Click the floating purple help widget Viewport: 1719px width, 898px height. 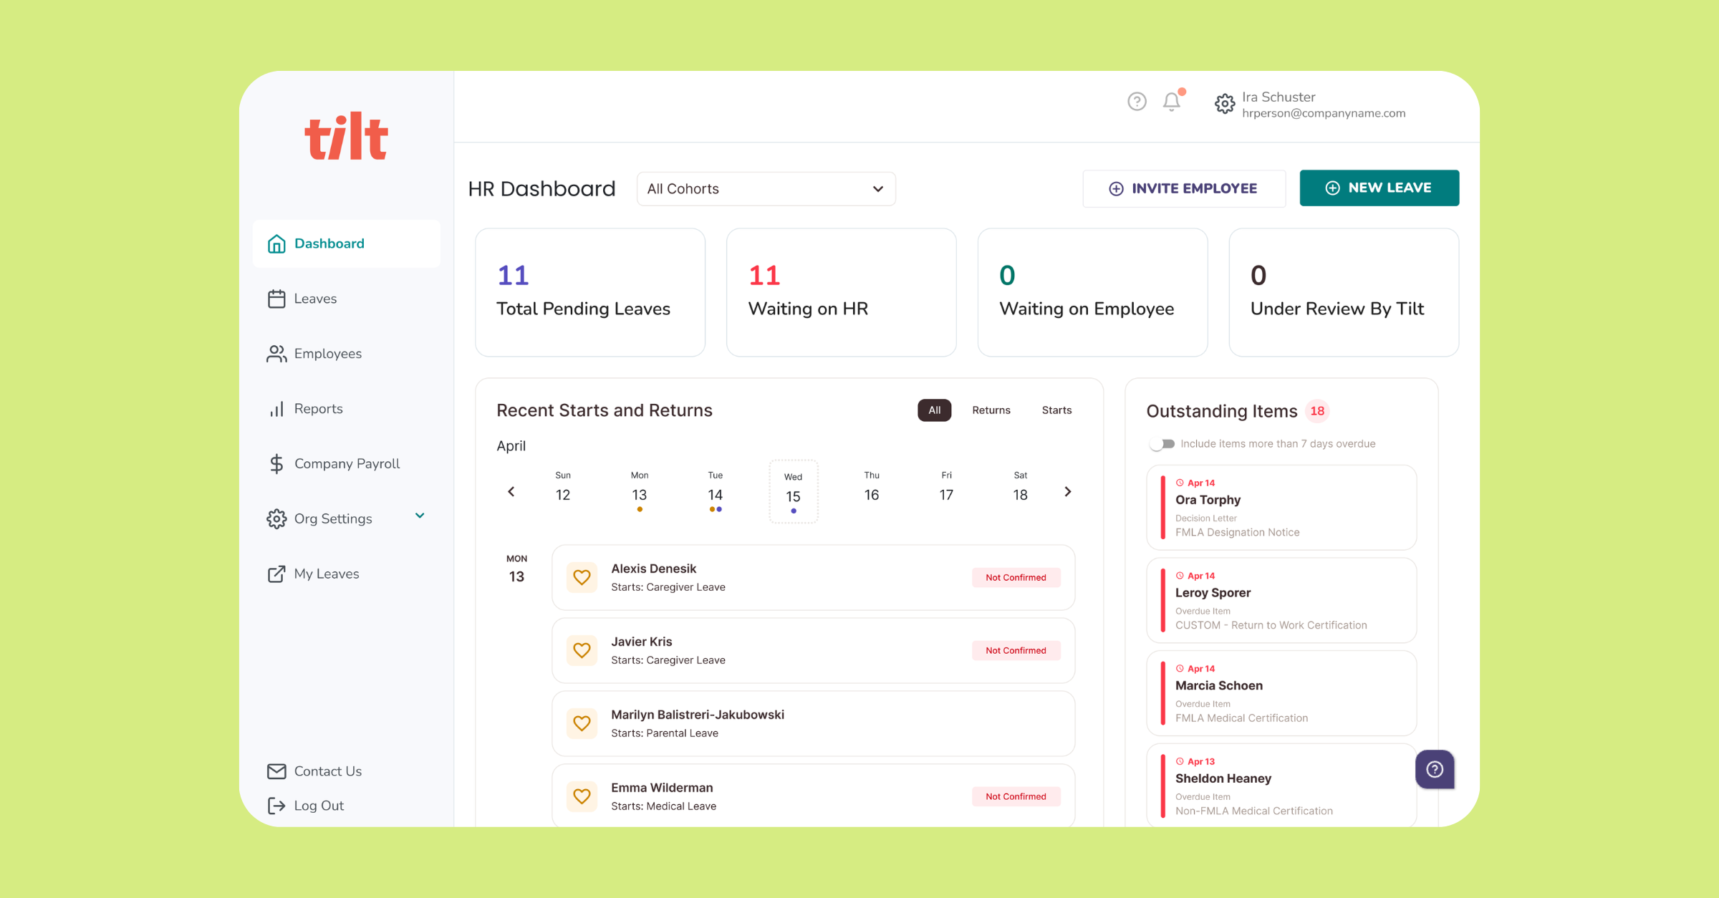click(1435, 769)
